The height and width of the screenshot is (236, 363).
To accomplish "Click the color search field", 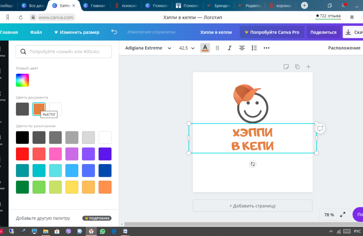I will click(64, 52).
